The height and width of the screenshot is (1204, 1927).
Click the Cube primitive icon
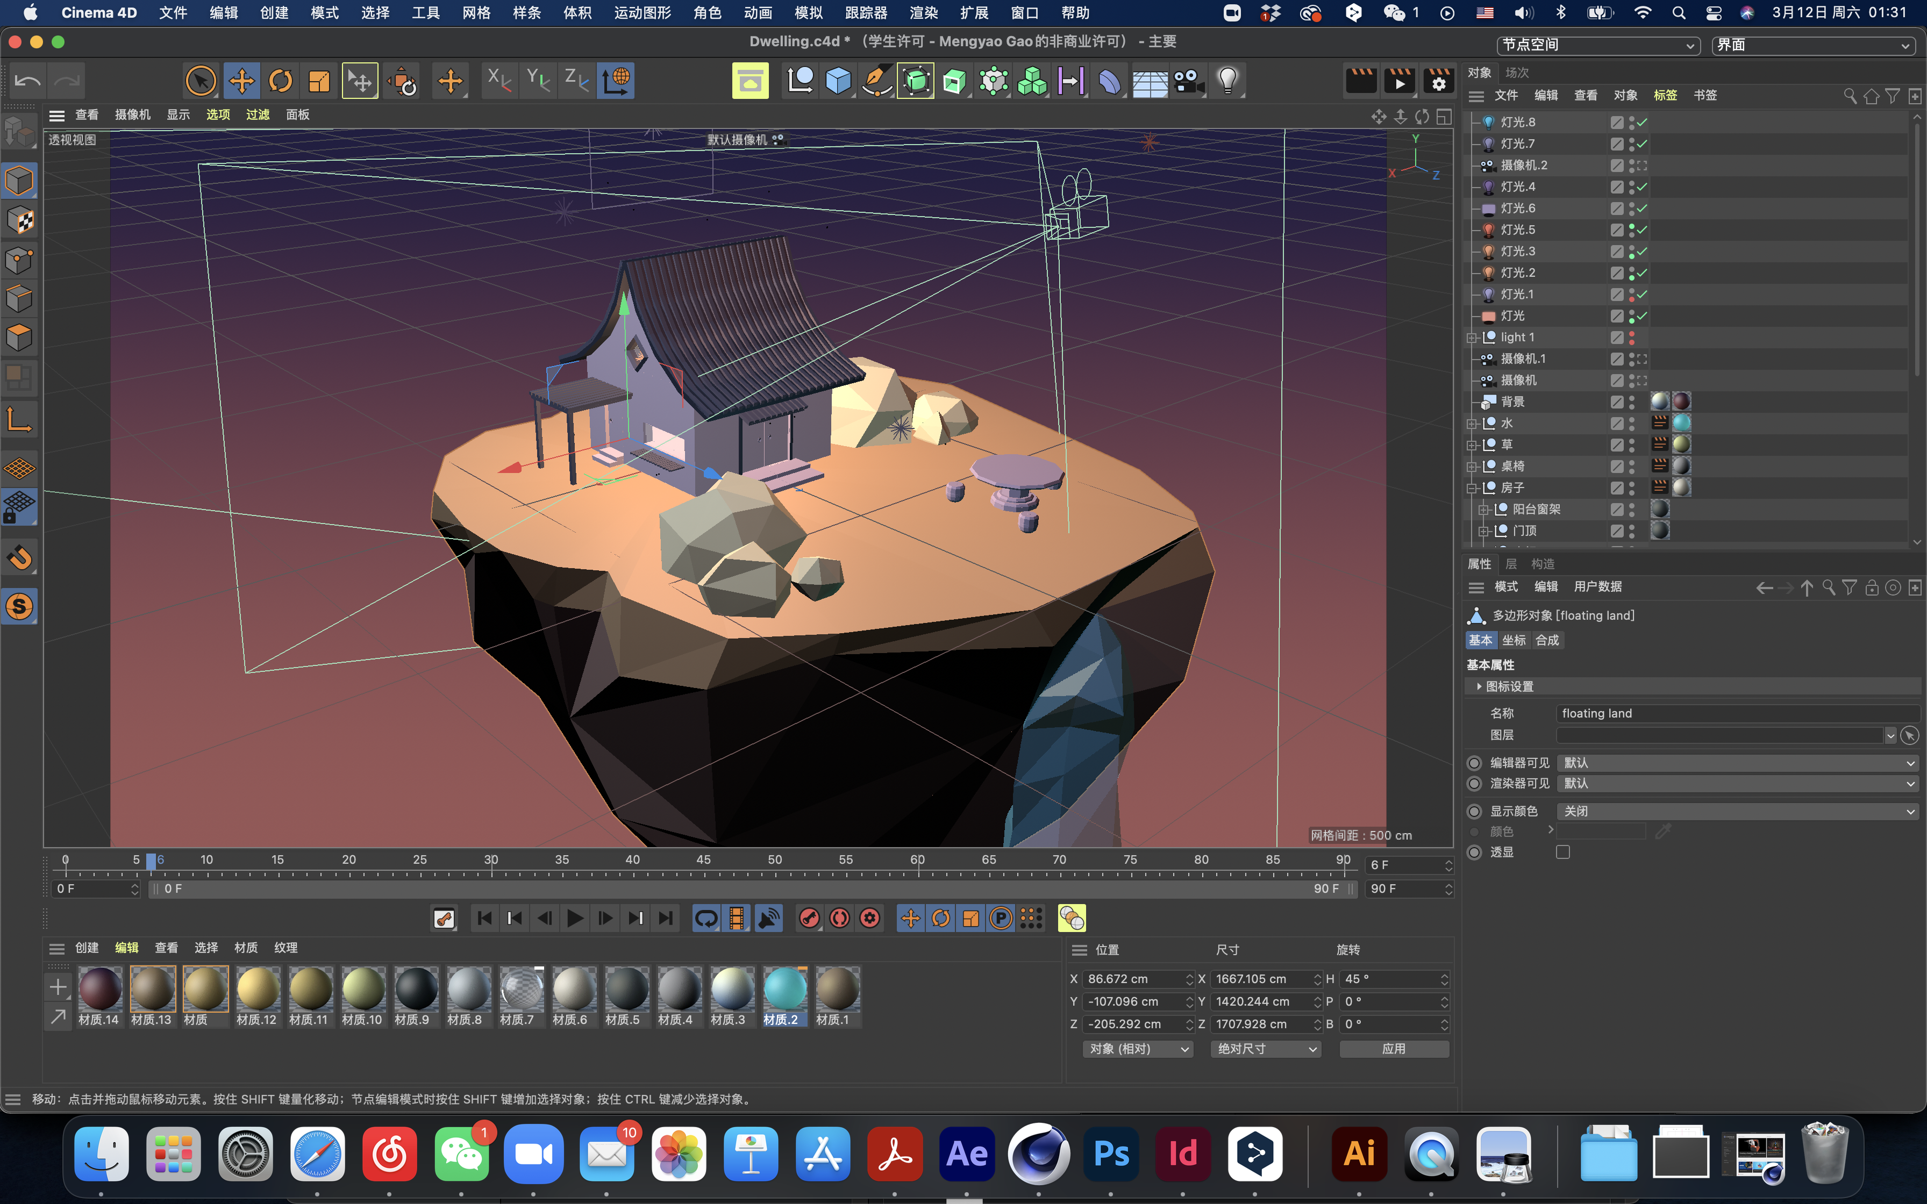point(838,81)
